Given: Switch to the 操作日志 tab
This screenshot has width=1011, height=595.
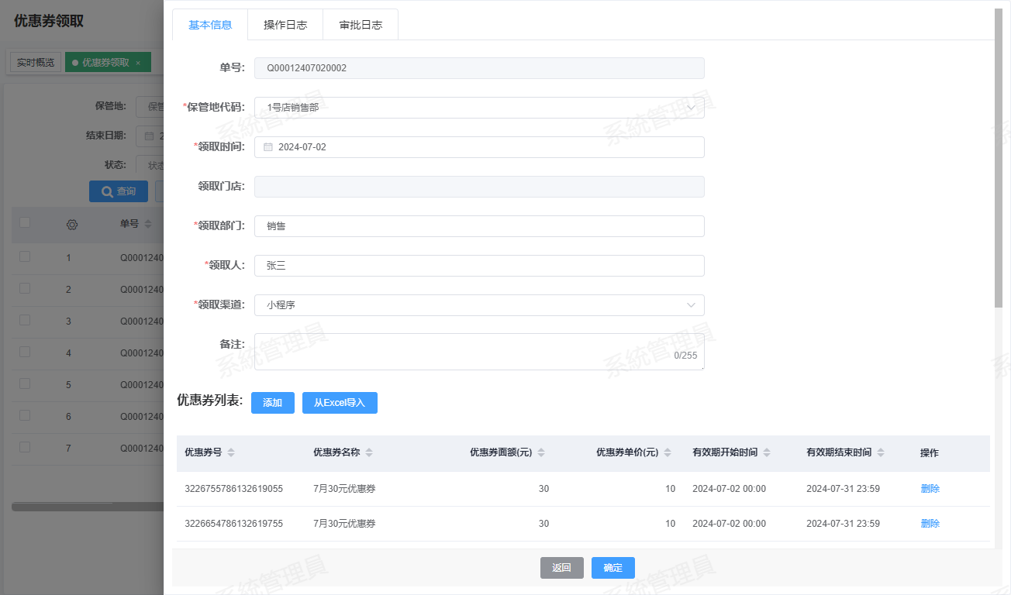Looking at the screenshot, I should click(x=285, y=25).
